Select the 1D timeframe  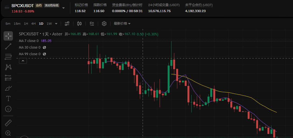click(x=41, y=24)
